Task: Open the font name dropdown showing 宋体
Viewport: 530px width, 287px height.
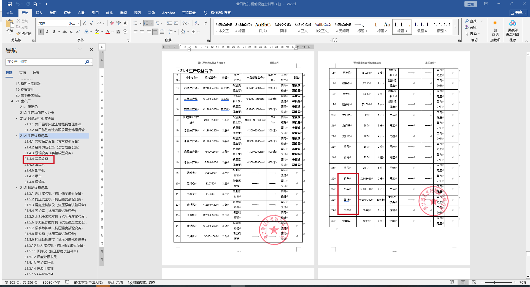Action: [65, 23]
